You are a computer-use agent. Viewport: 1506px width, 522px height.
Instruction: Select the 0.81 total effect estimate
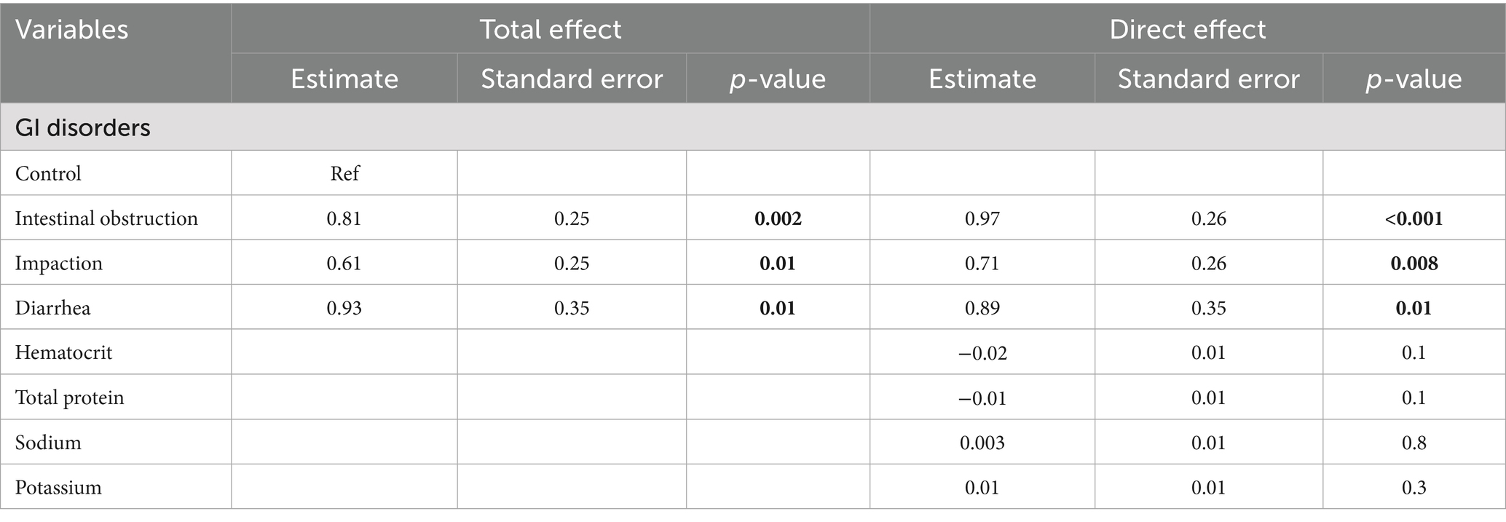[344, 218]
